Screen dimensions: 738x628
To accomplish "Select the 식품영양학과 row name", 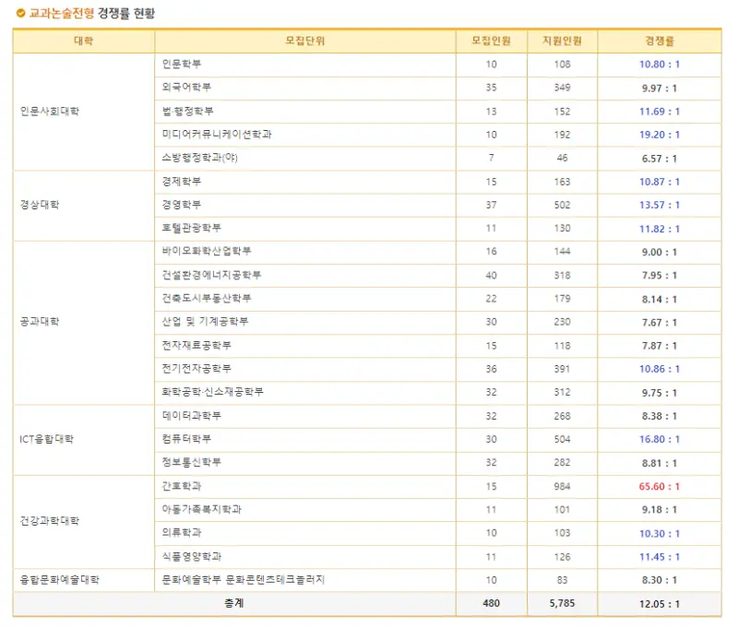I will (x=192, y=557).
